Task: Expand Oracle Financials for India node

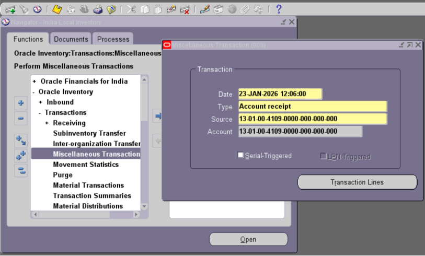Action: click(x=34, y=82)
